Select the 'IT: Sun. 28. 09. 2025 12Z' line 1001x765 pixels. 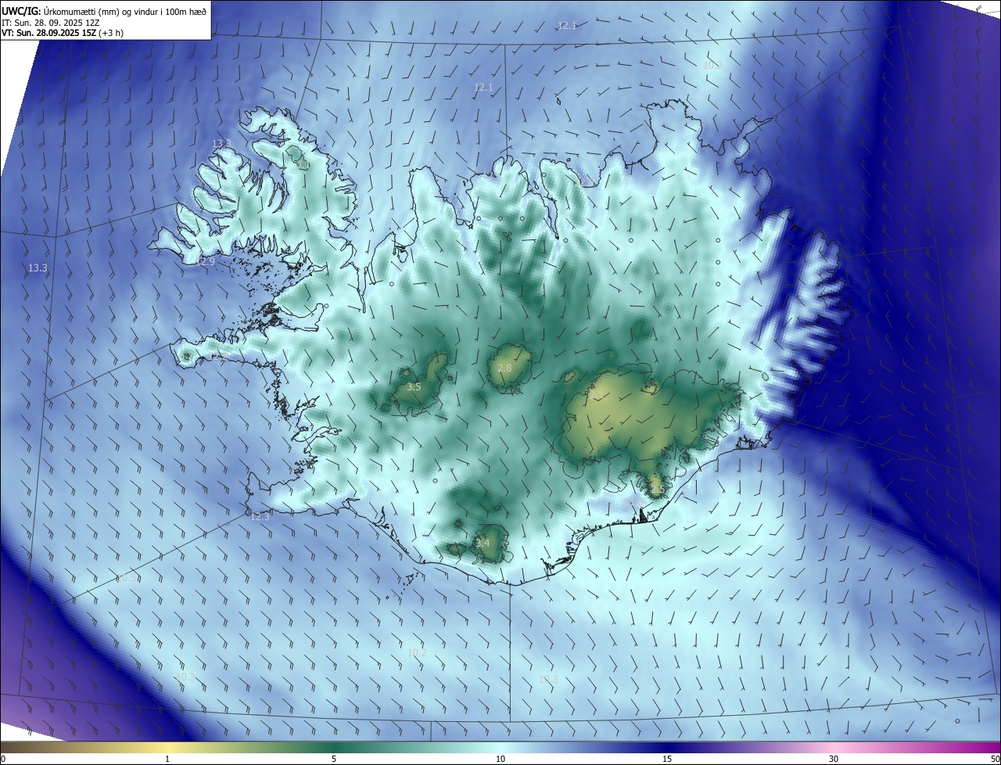[x=50, y=23]
